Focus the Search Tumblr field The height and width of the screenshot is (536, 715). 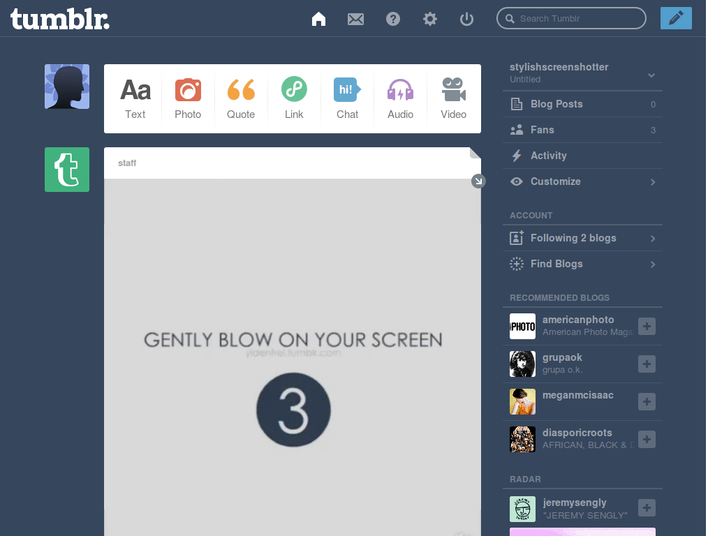[571, 18]
